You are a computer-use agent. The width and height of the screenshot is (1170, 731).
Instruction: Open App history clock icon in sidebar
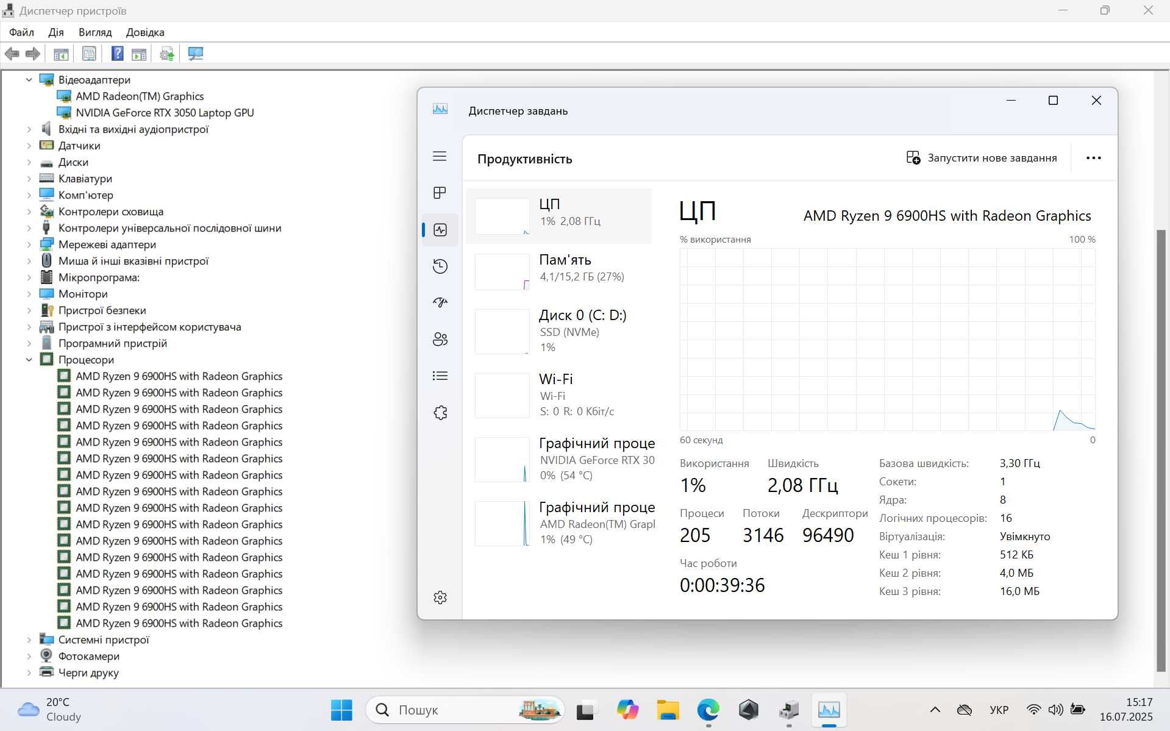click(x=440, y=266)
